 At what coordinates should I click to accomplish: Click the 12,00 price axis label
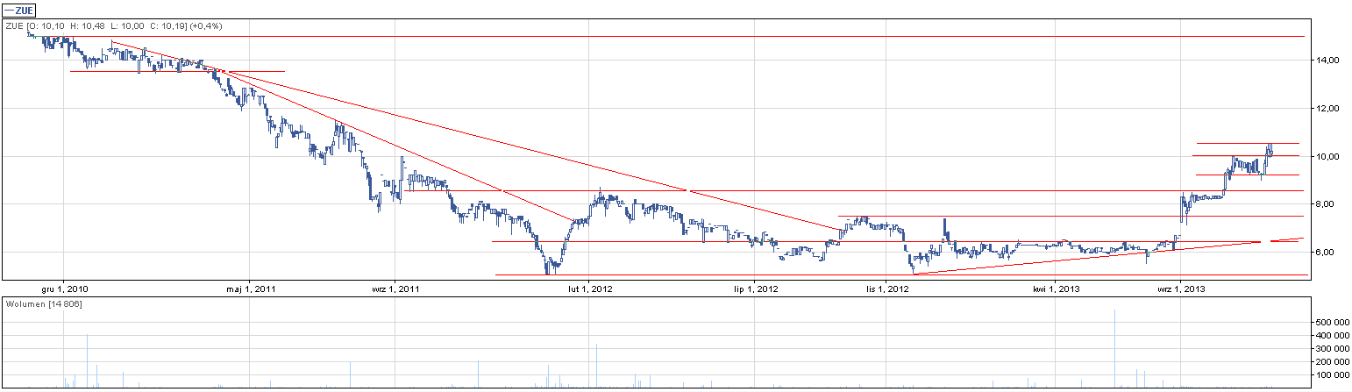[x=1327, y=109]
